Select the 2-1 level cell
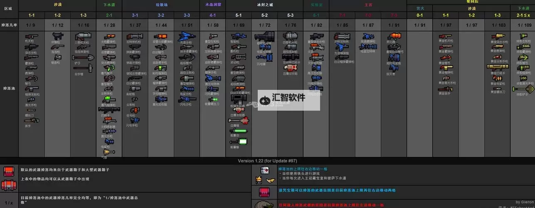This screenshot has height=208, width=535. [109, 15]
